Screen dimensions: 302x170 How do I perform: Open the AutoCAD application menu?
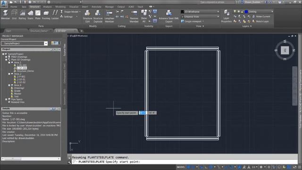tap(4, 3)
